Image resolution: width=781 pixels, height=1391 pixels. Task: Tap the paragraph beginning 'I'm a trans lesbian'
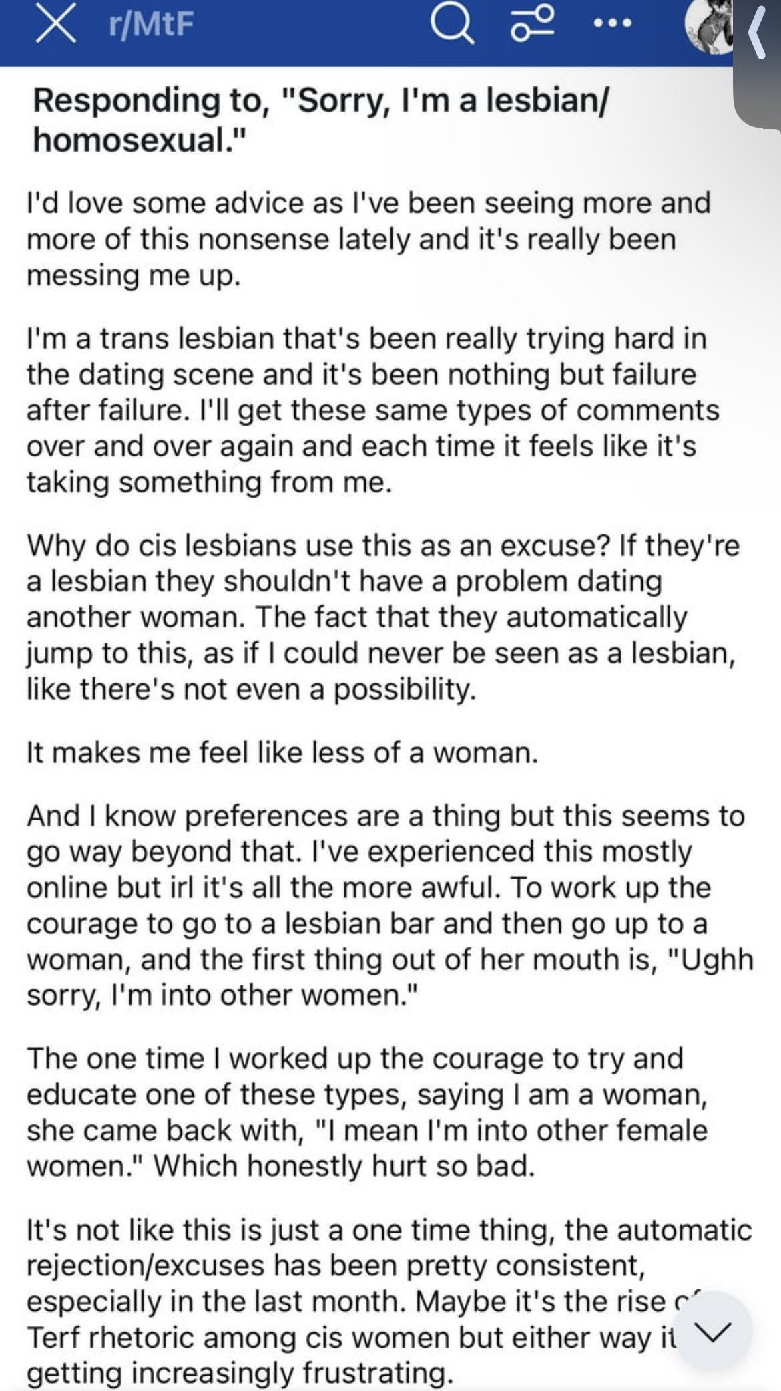(x=373, y=410)
